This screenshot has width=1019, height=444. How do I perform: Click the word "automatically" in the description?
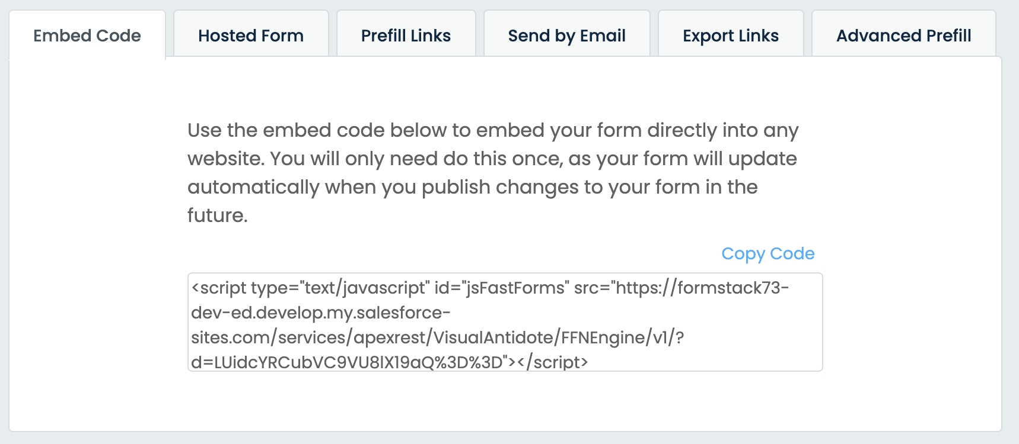pos(253,187)
